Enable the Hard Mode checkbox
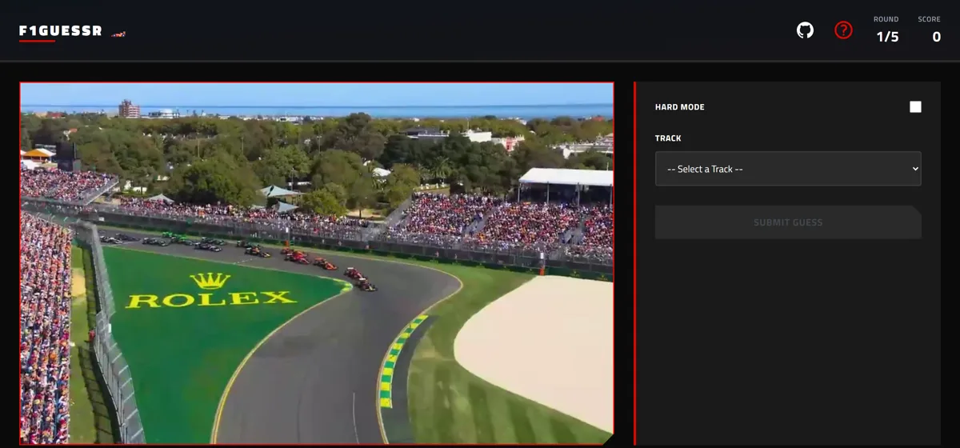 915,107
